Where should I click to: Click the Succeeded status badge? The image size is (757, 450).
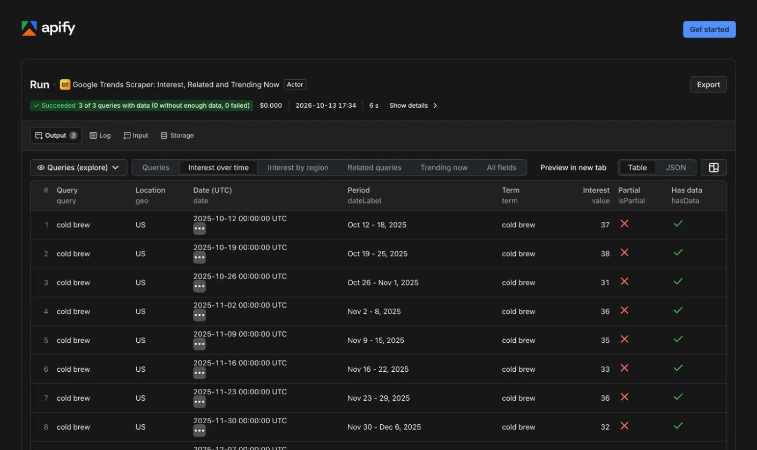[x=142, y=106]
